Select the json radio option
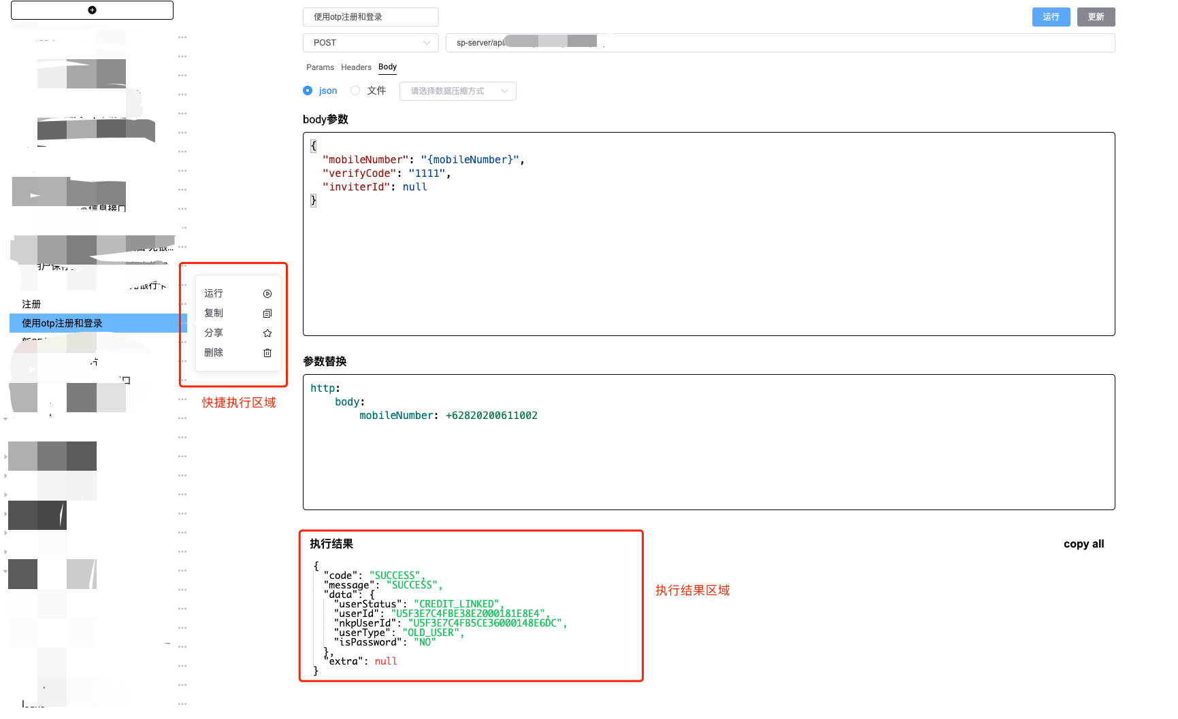1178x719 pixels. [308, 90]
